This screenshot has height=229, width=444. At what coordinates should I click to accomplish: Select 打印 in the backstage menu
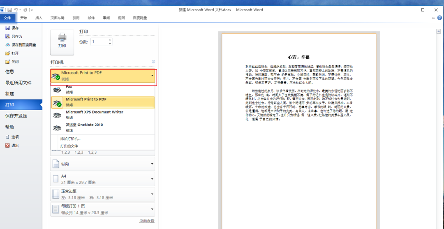(21, 105)
